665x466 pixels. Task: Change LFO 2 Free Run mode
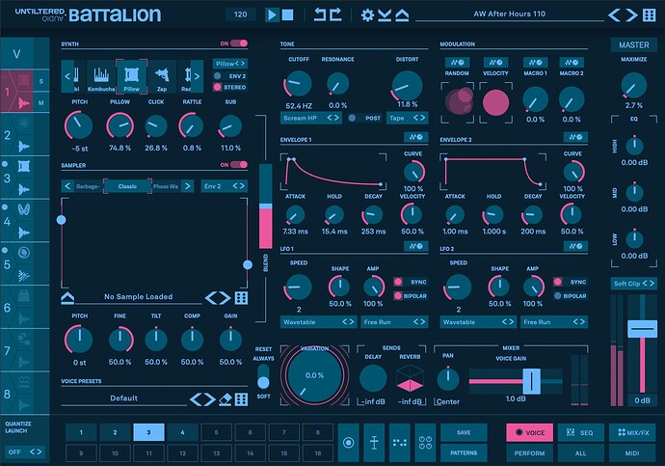tap(554, 322)
